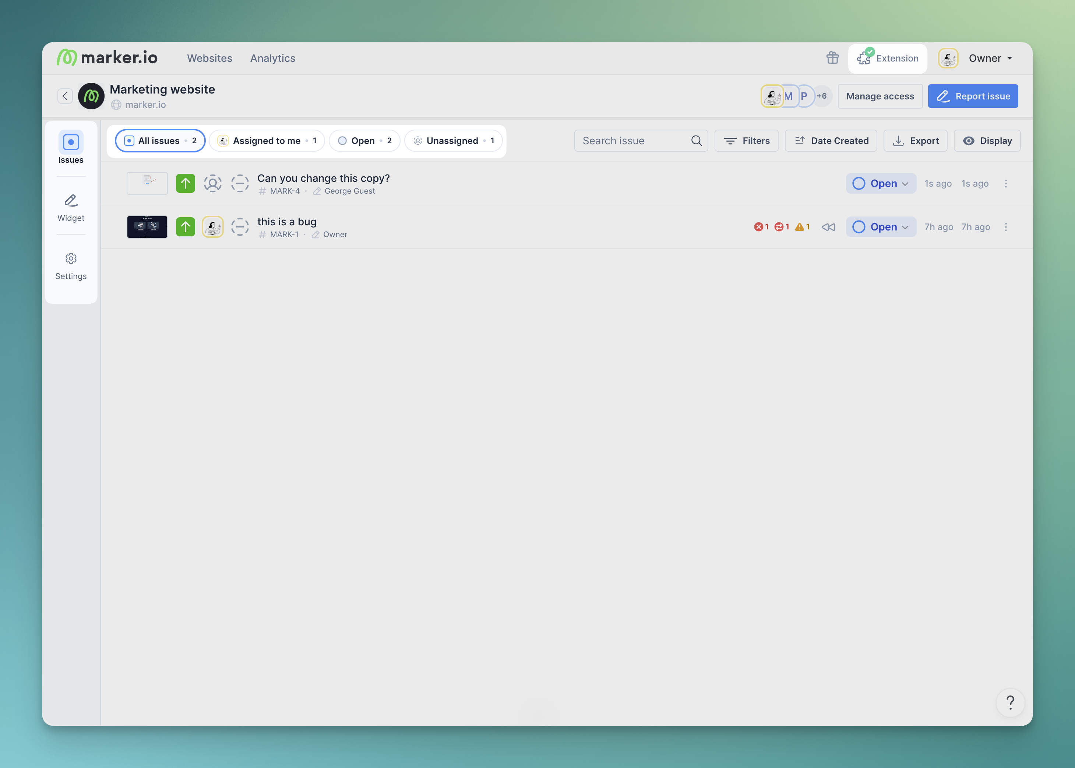Select the Assigned to me filter

[x=267, y=141]
